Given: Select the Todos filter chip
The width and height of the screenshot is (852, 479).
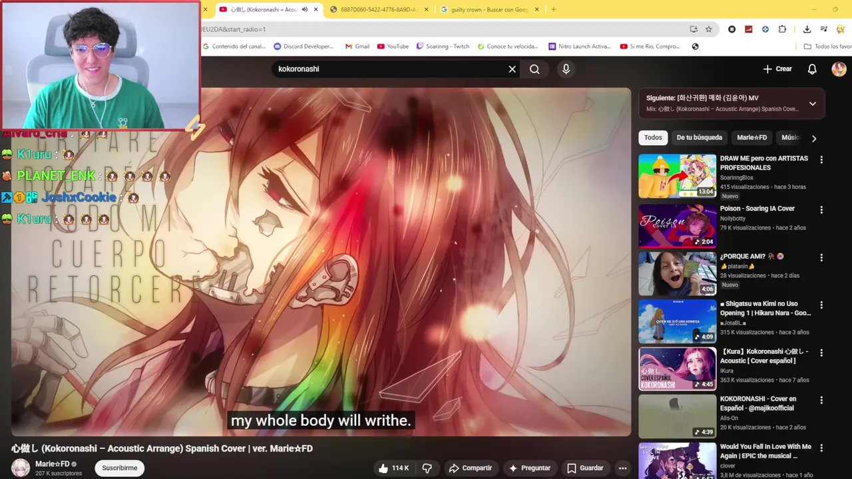Looking at the screenshot, I should point(653,138).
